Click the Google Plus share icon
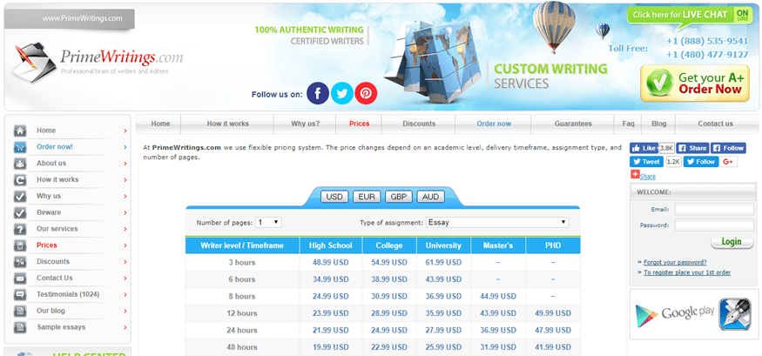762x356 pixels. (728, 162)
